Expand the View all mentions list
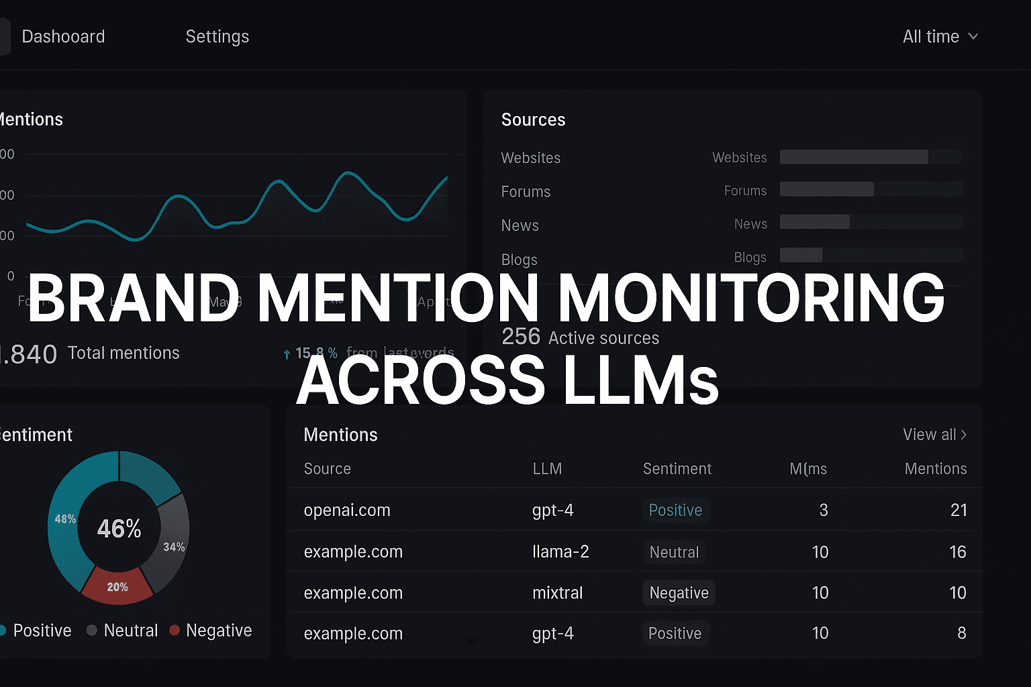Image resolution: width=1031 pixels, height=687 pixels. [x=932, y=435]
